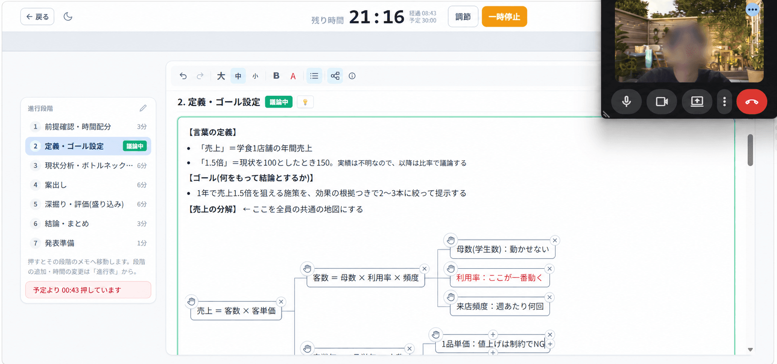The height and width of the screenshot is (364, 777).
Task: Delete the 1品単価 node
Action: point(550,335)
